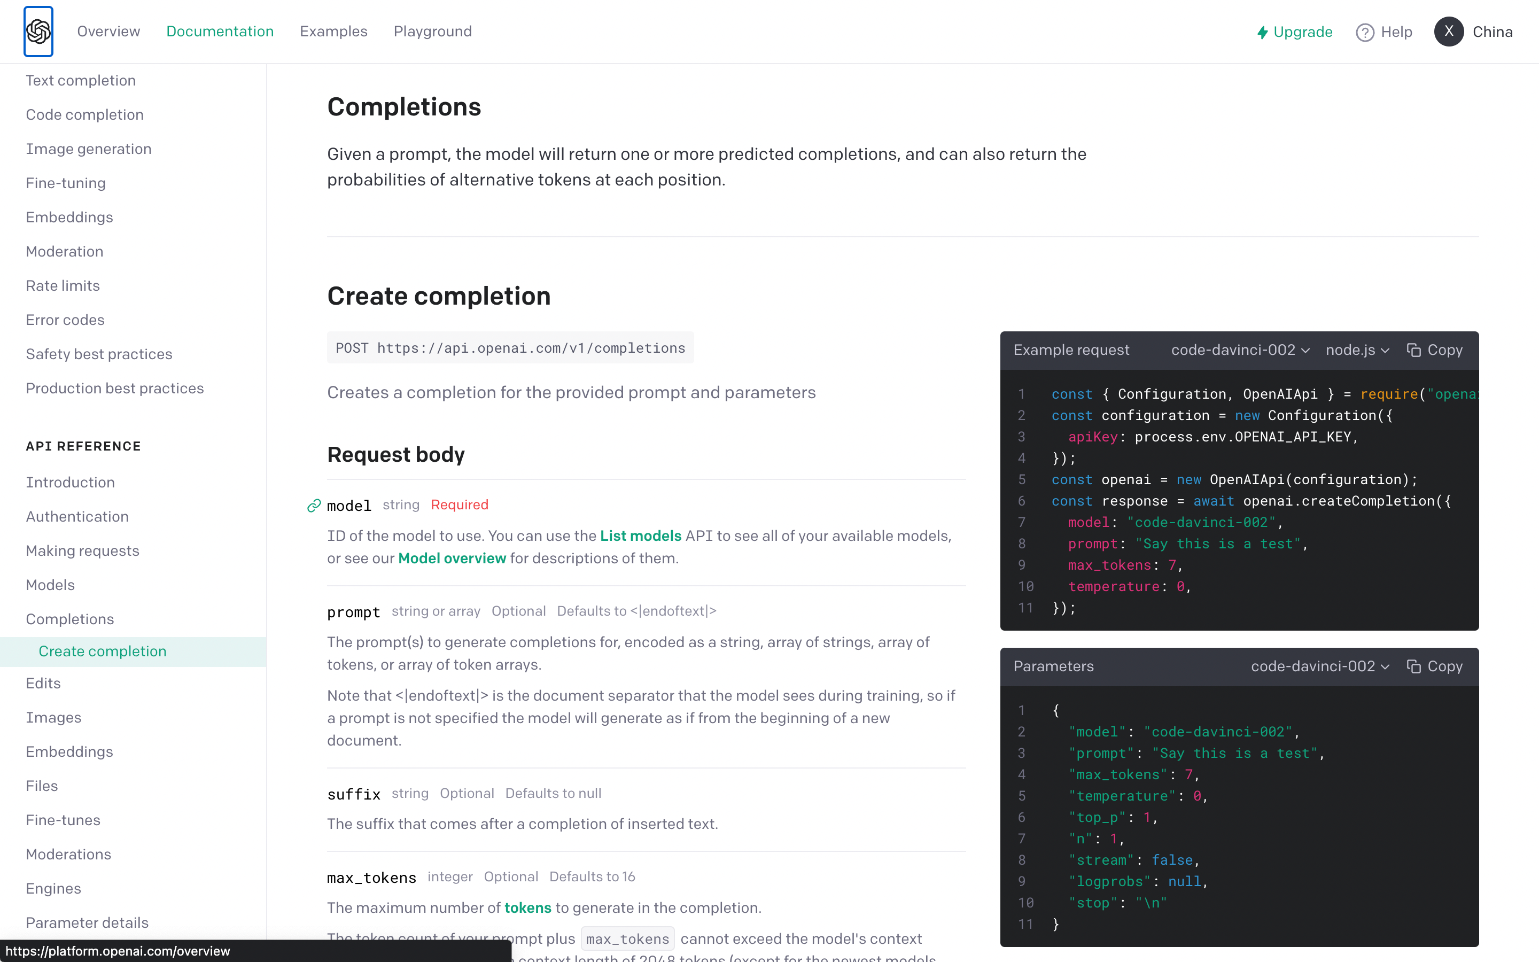Image resolution: width=1539 pixels, height=962 pixels.
Task: Click the Upgrade lightning bolt icon
Action: 1262,32
